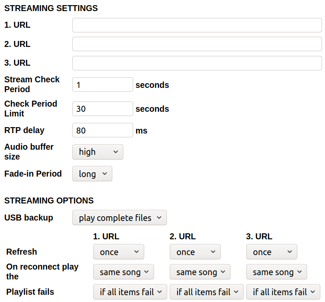This screenshot has height=302, width=325.
Task: Click the Streaming Options section heading
Action: click(x=49, y=200)
